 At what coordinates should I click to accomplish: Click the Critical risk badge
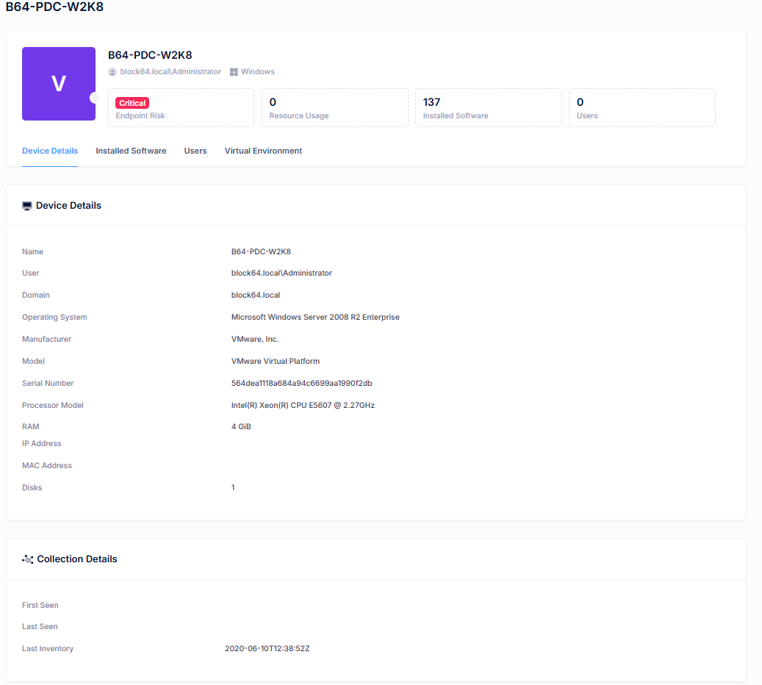point(132,103)
